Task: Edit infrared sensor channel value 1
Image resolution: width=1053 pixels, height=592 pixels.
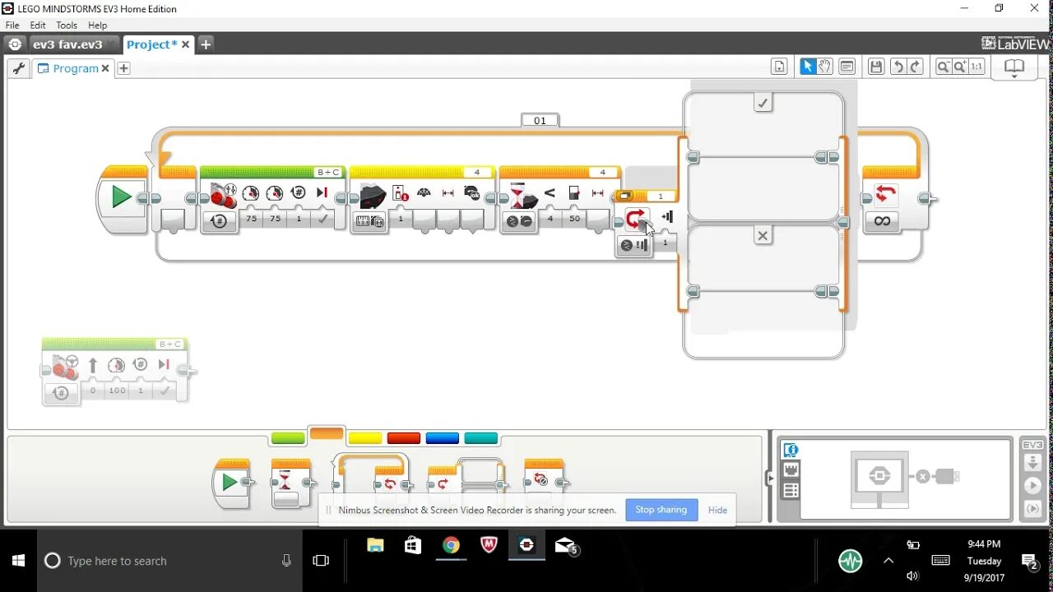Action: (x=401, y=219)
